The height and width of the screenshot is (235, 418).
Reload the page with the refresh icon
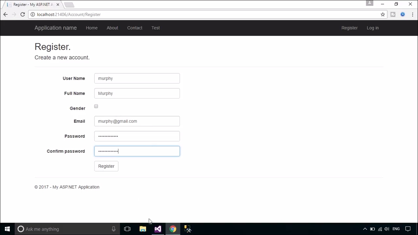click(x=23, y=14)
